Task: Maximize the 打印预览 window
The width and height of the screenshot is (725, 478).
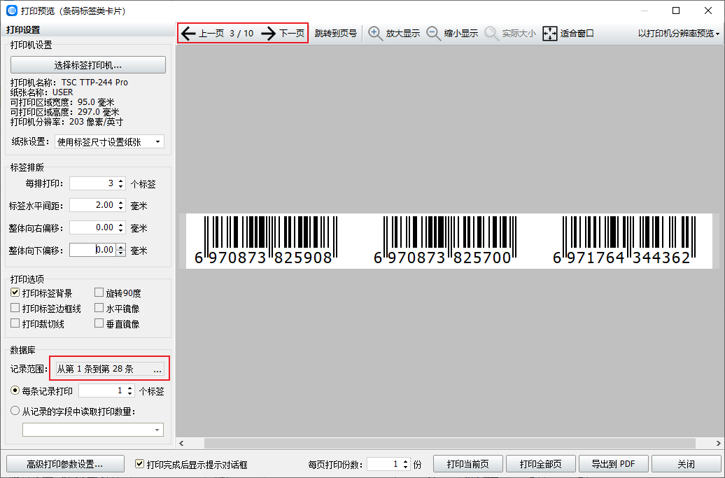Action: click(676, 10)
